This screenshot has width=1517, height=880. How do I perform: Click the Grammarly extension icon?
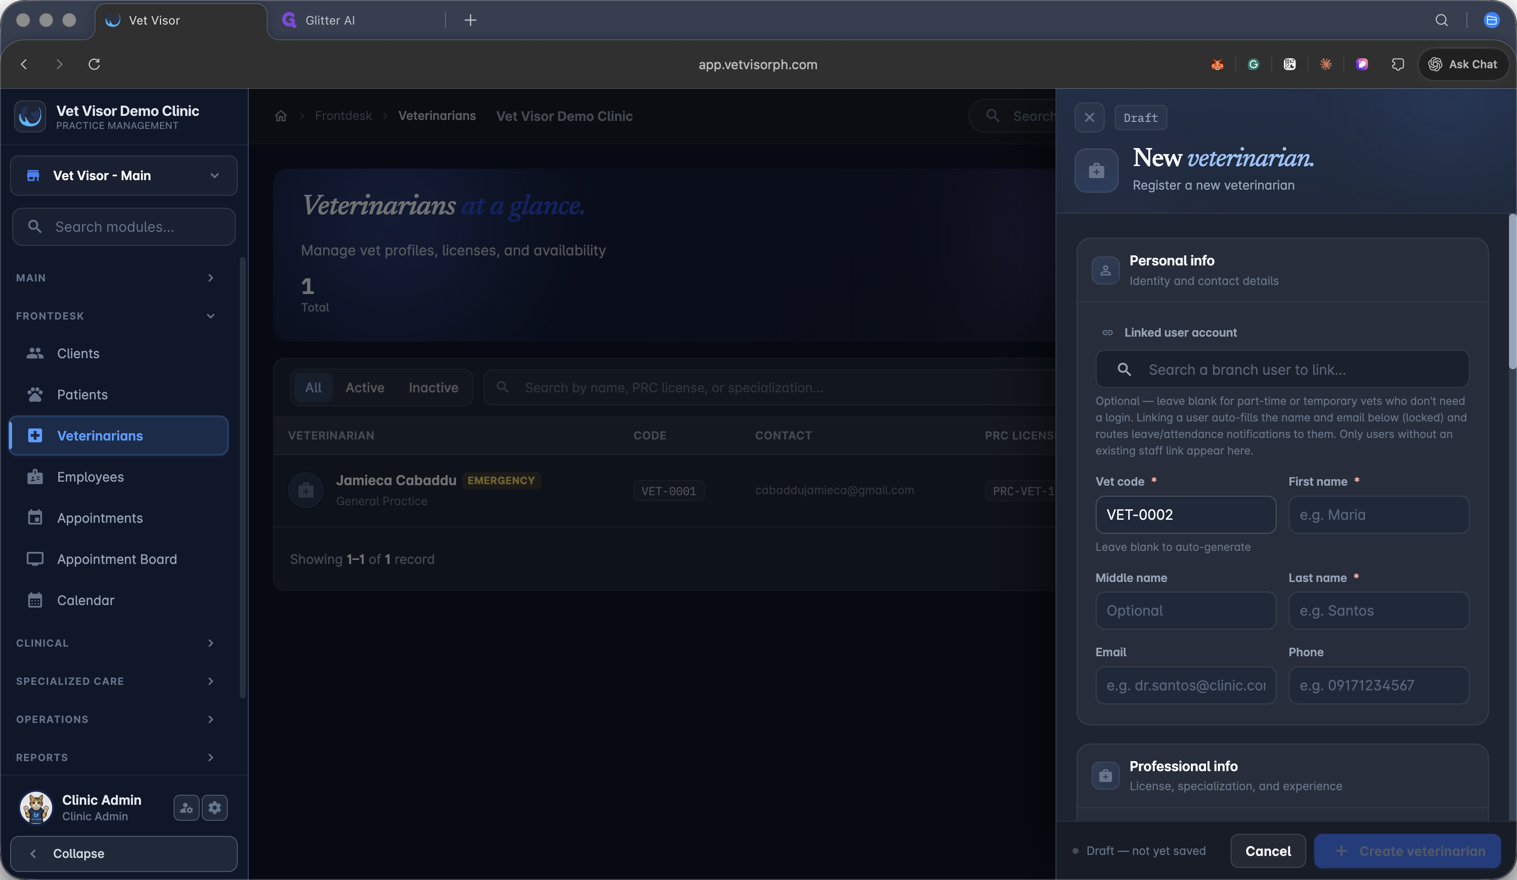(x=1253, y=64)
